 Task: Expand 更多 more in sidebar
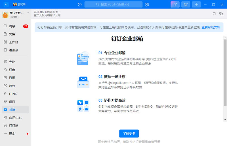pyautogui.click(x=16, y=134)
